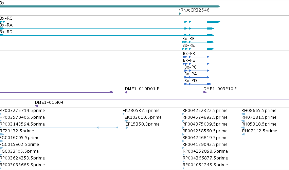Select the RP004252898.5prime EST label
The width and height of the screenshot is (289, 170).
click(205, 151)
